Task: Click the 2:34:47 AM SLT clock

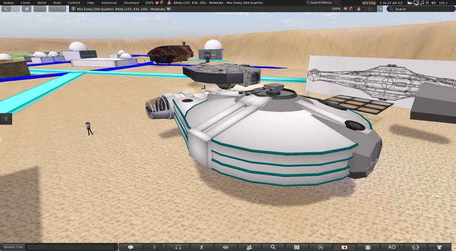Action: point(391,3)
